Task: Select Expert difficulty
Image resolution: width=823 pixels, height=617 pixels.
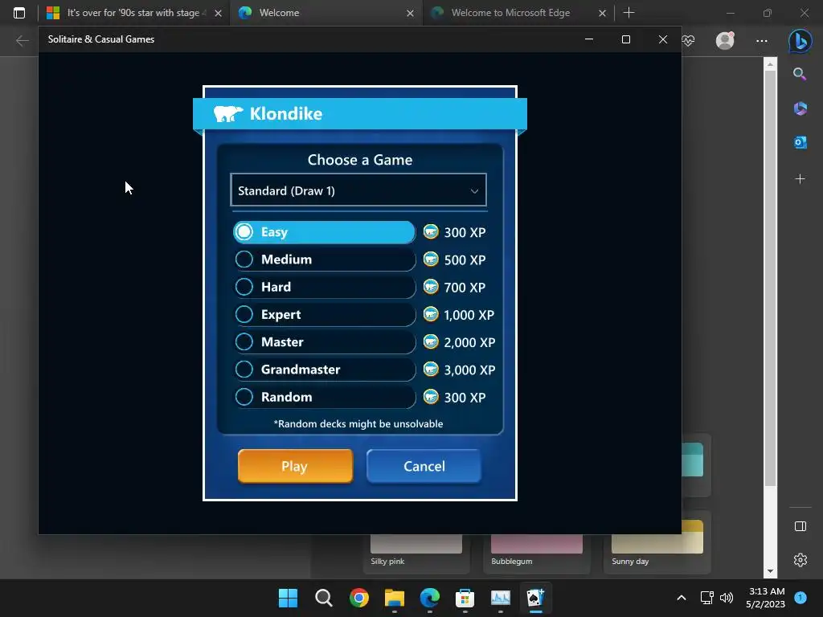Action: (x=324, y=314)
